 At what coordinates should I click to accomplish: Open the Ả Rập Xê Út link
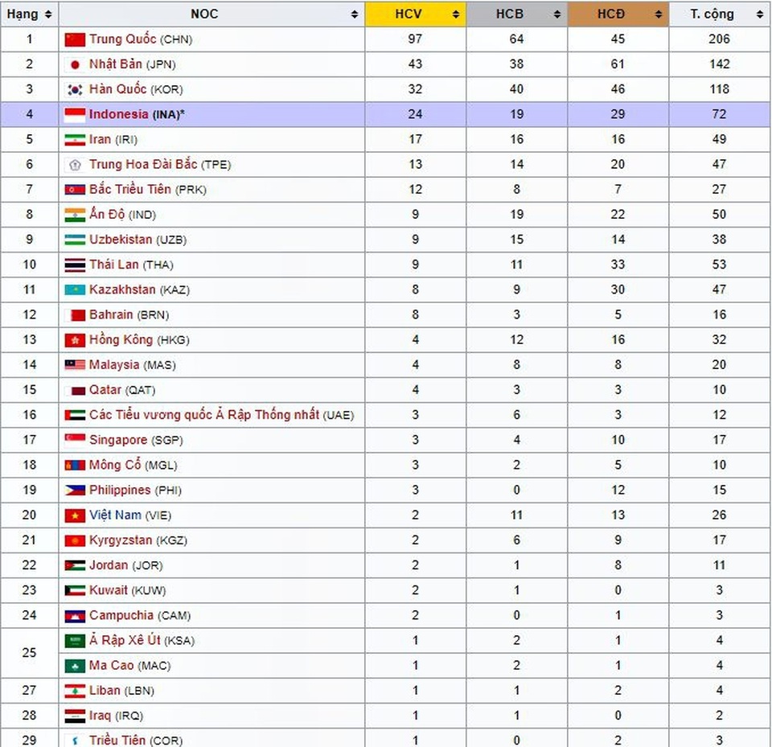point(125,641)
